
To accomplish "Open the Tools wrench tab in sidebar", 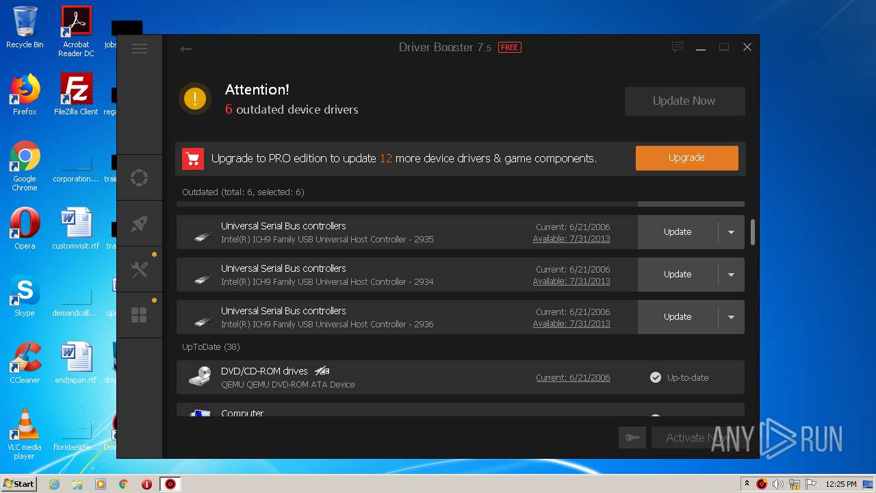I will 140,270.
